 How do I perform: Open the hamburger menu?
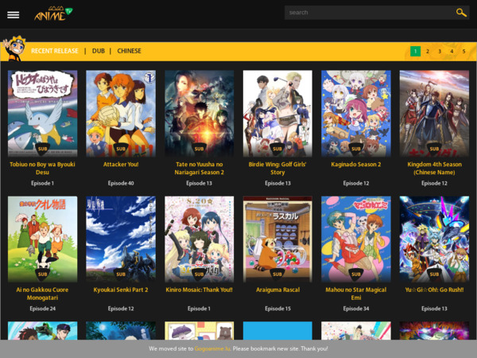click(x=13, y=15)
